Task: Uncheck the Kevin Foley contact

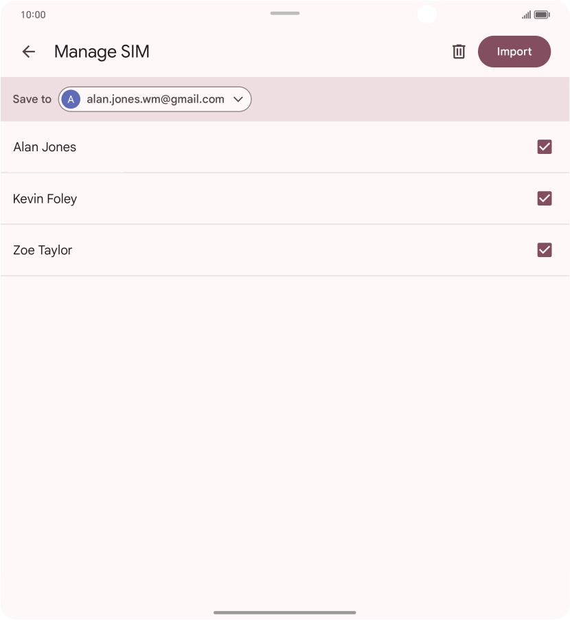Action: click(545, 198)
